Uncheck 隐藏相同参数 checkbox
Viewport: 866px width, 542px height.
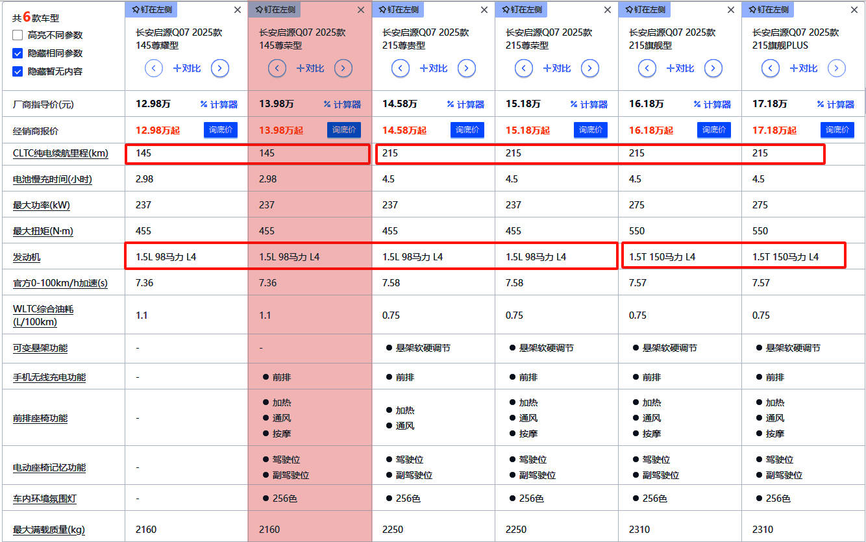18,53
